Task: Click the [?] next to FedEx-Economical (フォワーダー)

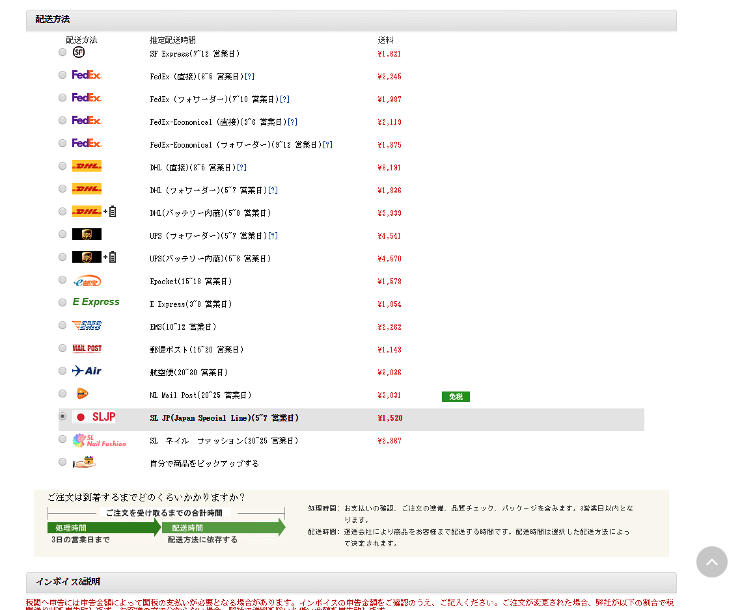Action: [x=328, y=145]
